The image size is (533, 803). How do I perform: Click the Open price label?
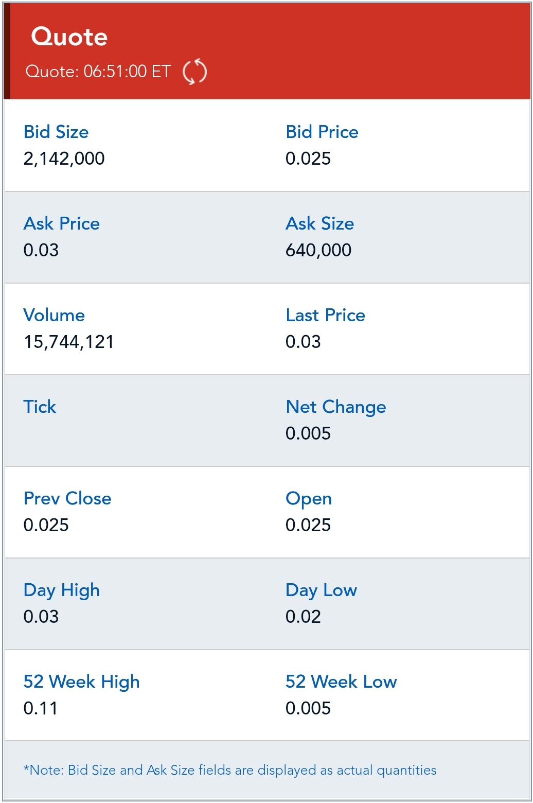click(x=309, y=499)
